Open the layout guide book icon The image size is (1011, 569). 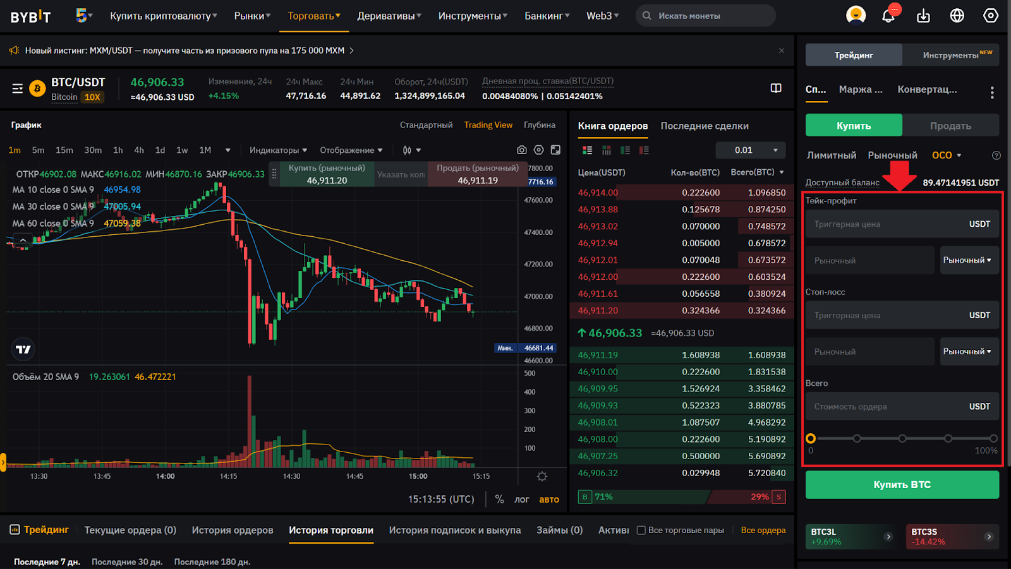coord(776,88)
